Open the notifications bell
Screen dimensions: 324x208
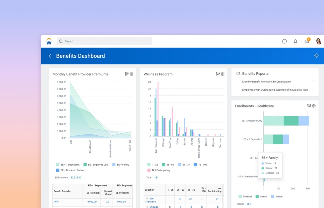(295, 41)
